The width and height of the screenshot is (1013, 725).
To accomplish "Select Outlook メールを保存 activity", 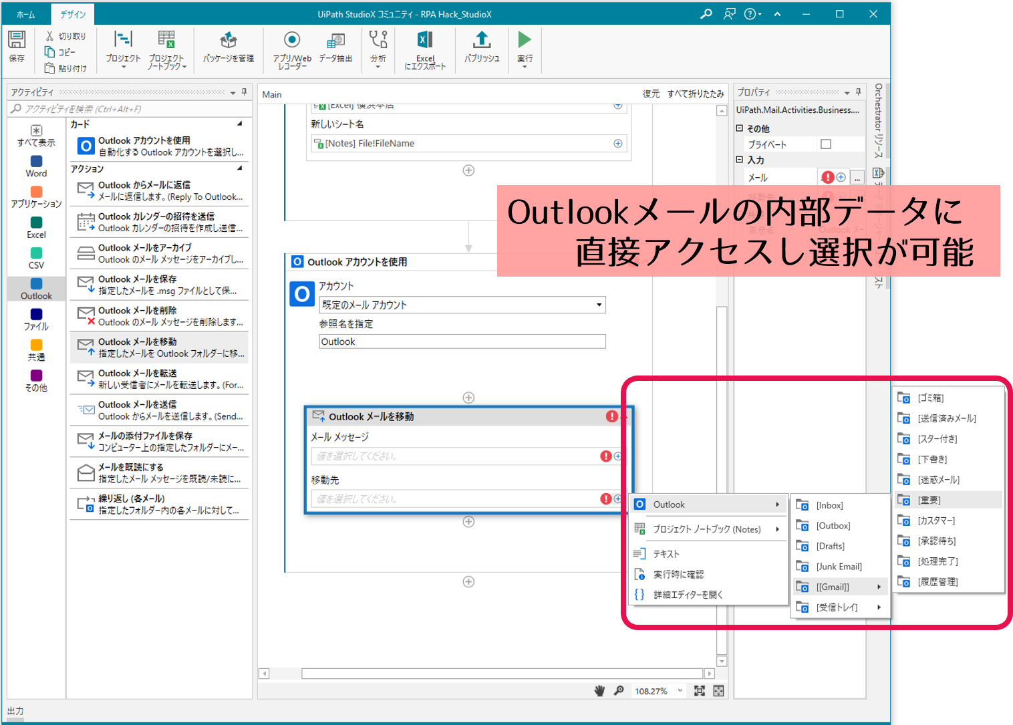I will point(159,285).
